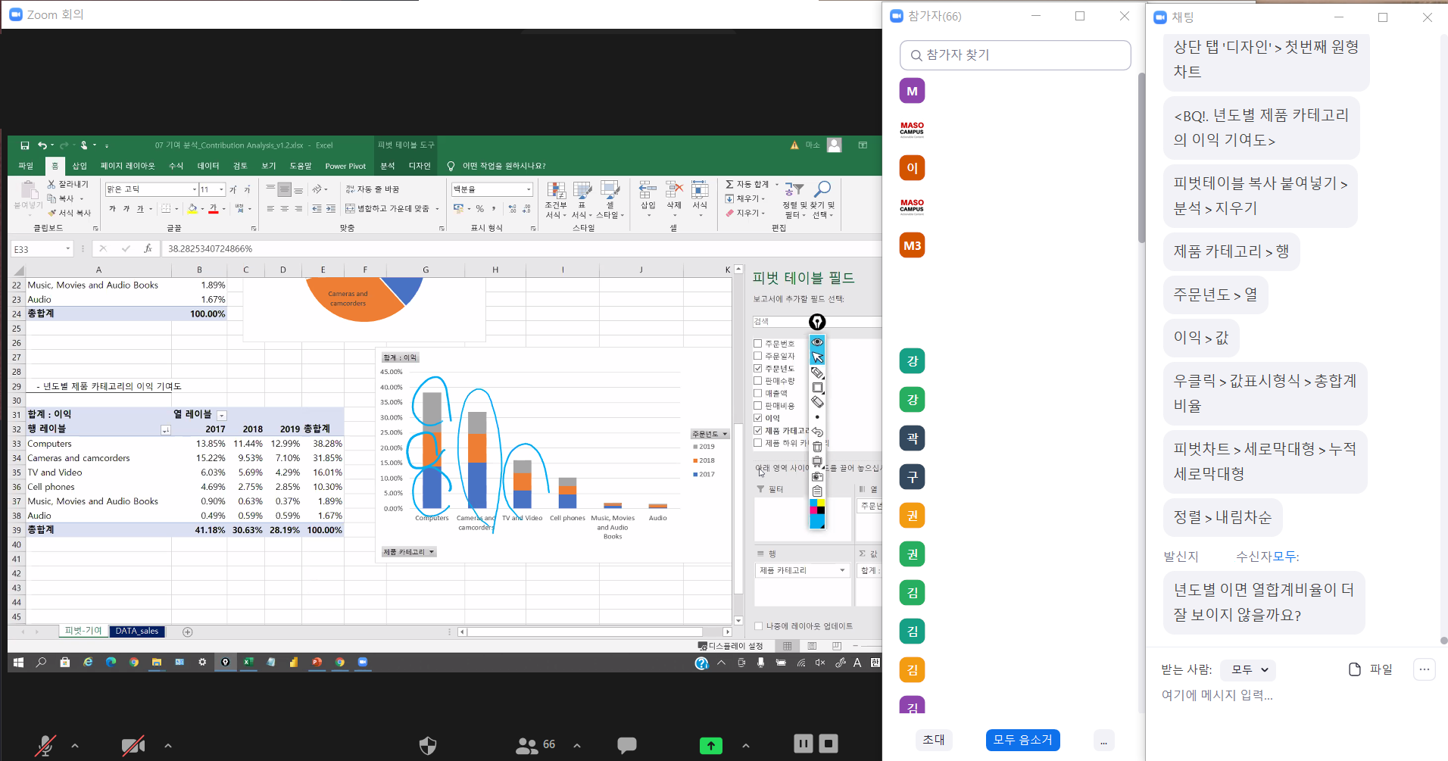
Task: Click the 초대 invite button
Action: (x=934, y=740)
